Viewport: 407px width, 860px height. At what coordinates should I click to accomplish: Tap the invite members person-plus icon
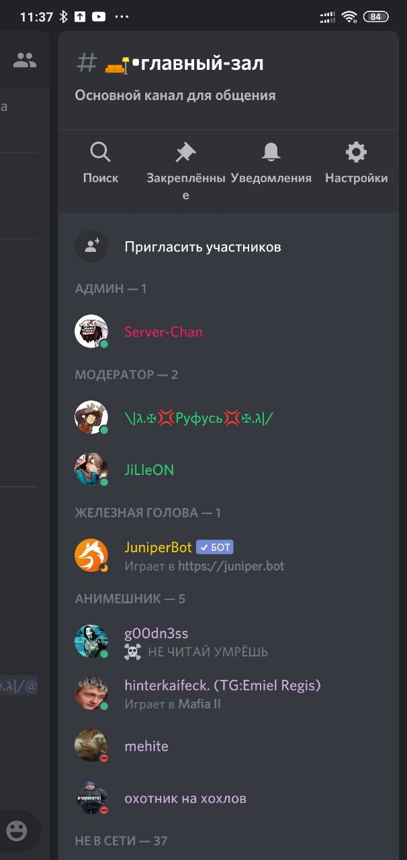[91, 247]
